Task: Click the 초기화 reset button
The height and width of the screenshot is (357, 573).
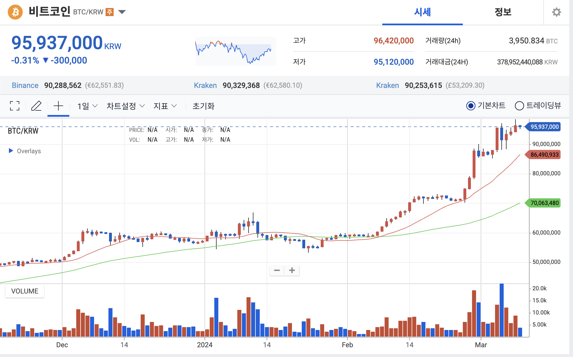Action: tap(203, 106)
